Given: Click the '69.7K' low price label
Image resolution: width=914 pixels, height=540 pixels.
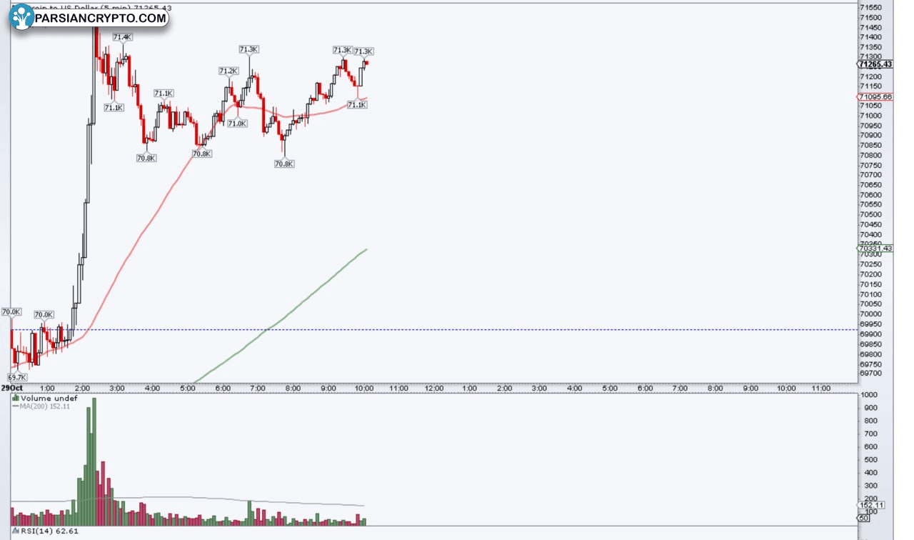Looking at the screenshot, I should pos(17,377).
